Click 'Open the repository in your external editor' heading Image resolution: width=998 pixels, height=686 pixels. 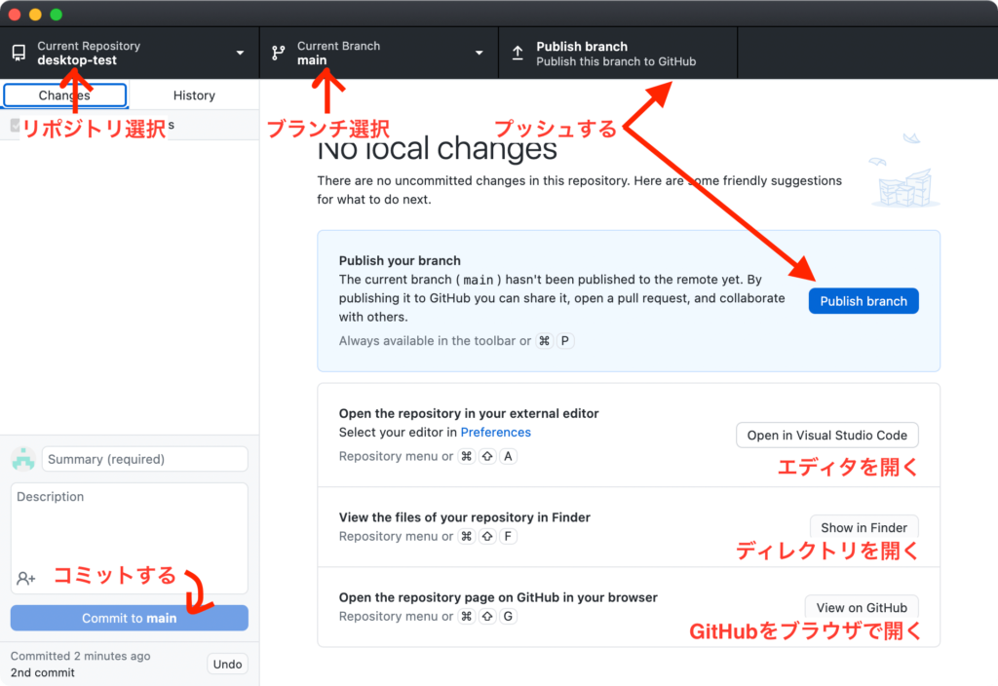469,413
